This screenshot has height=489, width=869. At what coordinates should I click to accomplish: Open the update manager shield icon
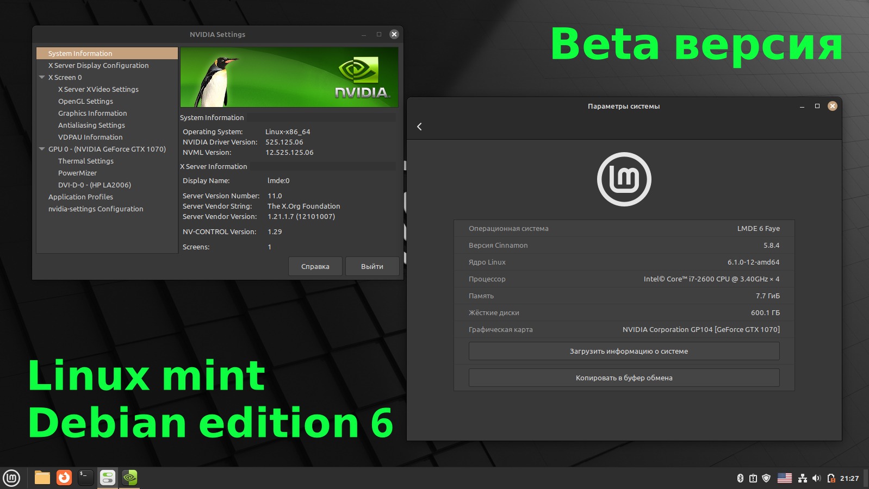(766, 478)
